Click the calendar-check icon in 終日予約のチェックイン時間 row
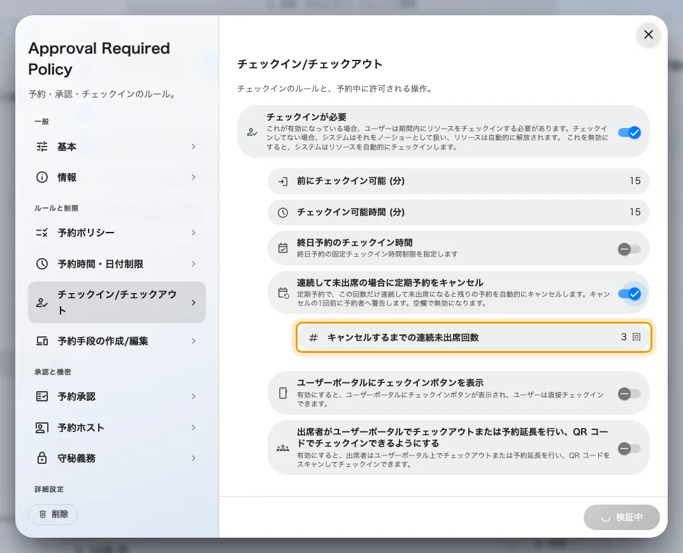This screenshot has width=683, height=553. click(x=283, y=248)
